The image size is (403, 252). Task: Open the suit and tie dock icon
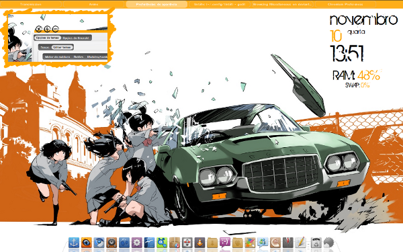pos(288,243)
